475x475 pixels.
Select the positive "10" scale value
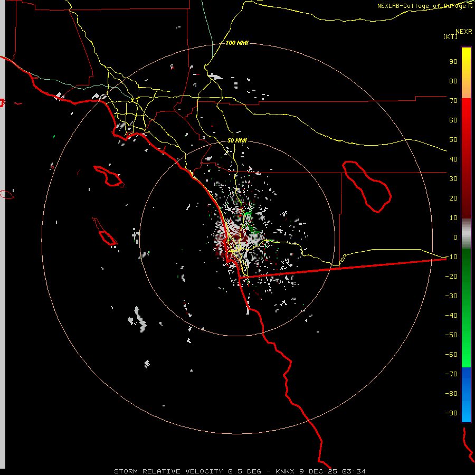click(x=453, y=218)
